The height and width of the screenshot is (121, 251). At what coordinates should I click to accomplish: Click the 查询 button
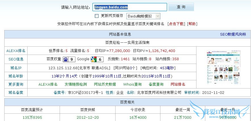click(181, 7)
